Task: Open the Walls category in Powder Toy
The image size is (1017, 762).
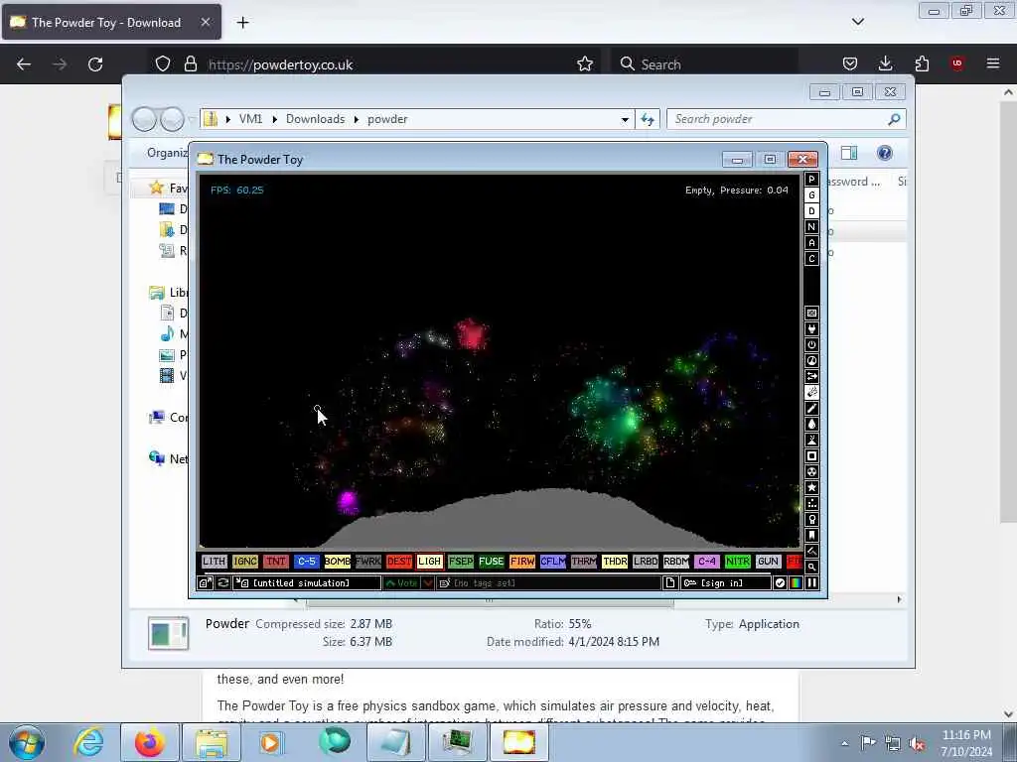Action: tap(811, 313)
